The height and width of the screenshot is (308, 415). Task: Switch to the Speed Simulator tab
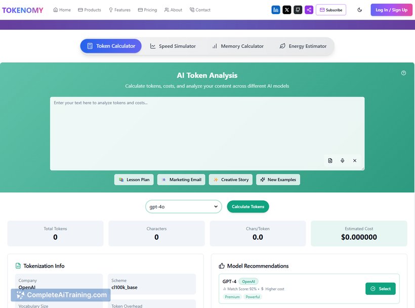tap(172, 46)
